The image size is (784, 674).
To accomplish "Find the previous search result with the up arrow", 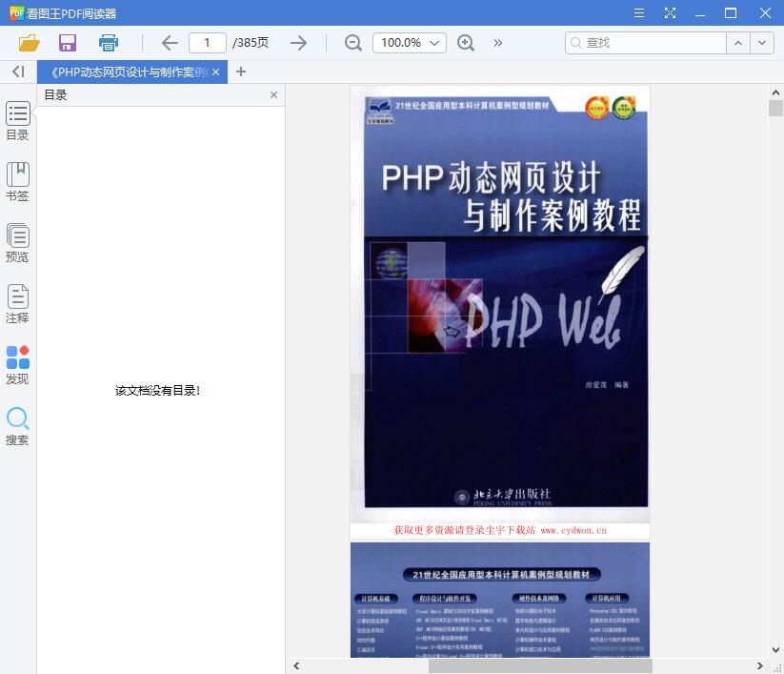I will [738, 43].
